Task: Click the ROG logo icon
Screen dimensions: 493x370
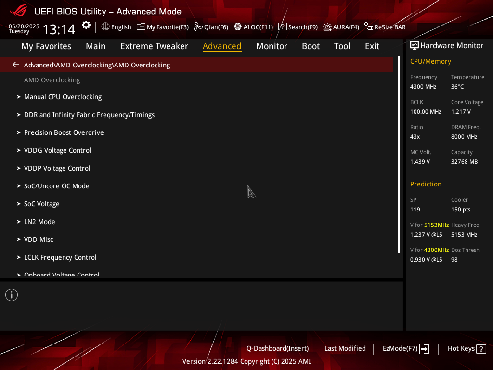Action: click(x=18, y=11)
